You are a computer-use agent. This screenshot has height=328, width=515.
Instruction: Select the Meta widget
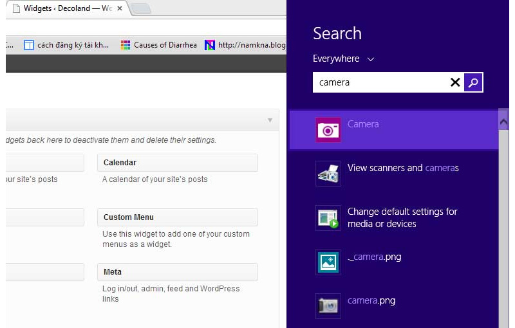click(x=178, y=272)
